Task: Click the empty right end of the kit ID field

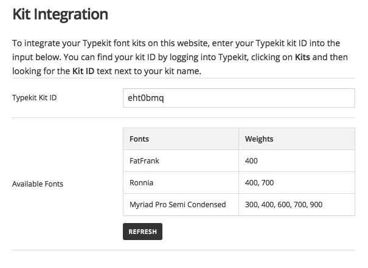Action: (328, 98)
